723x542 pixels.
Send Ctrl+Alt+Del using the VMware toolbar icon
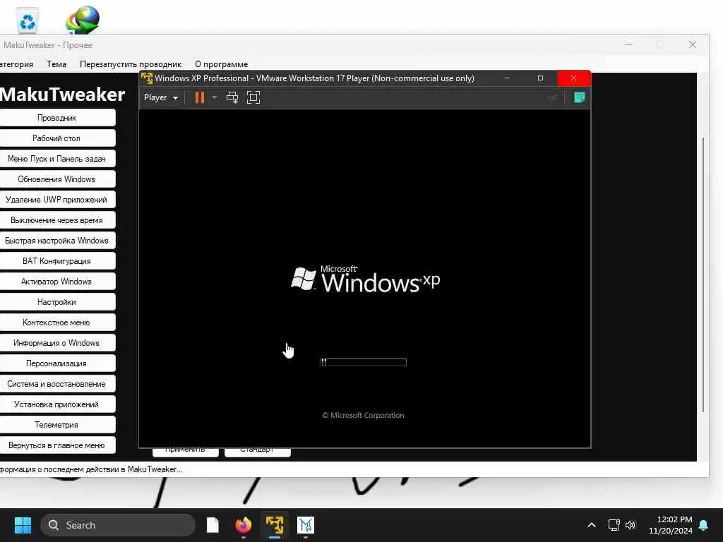(x=232, y=97)
